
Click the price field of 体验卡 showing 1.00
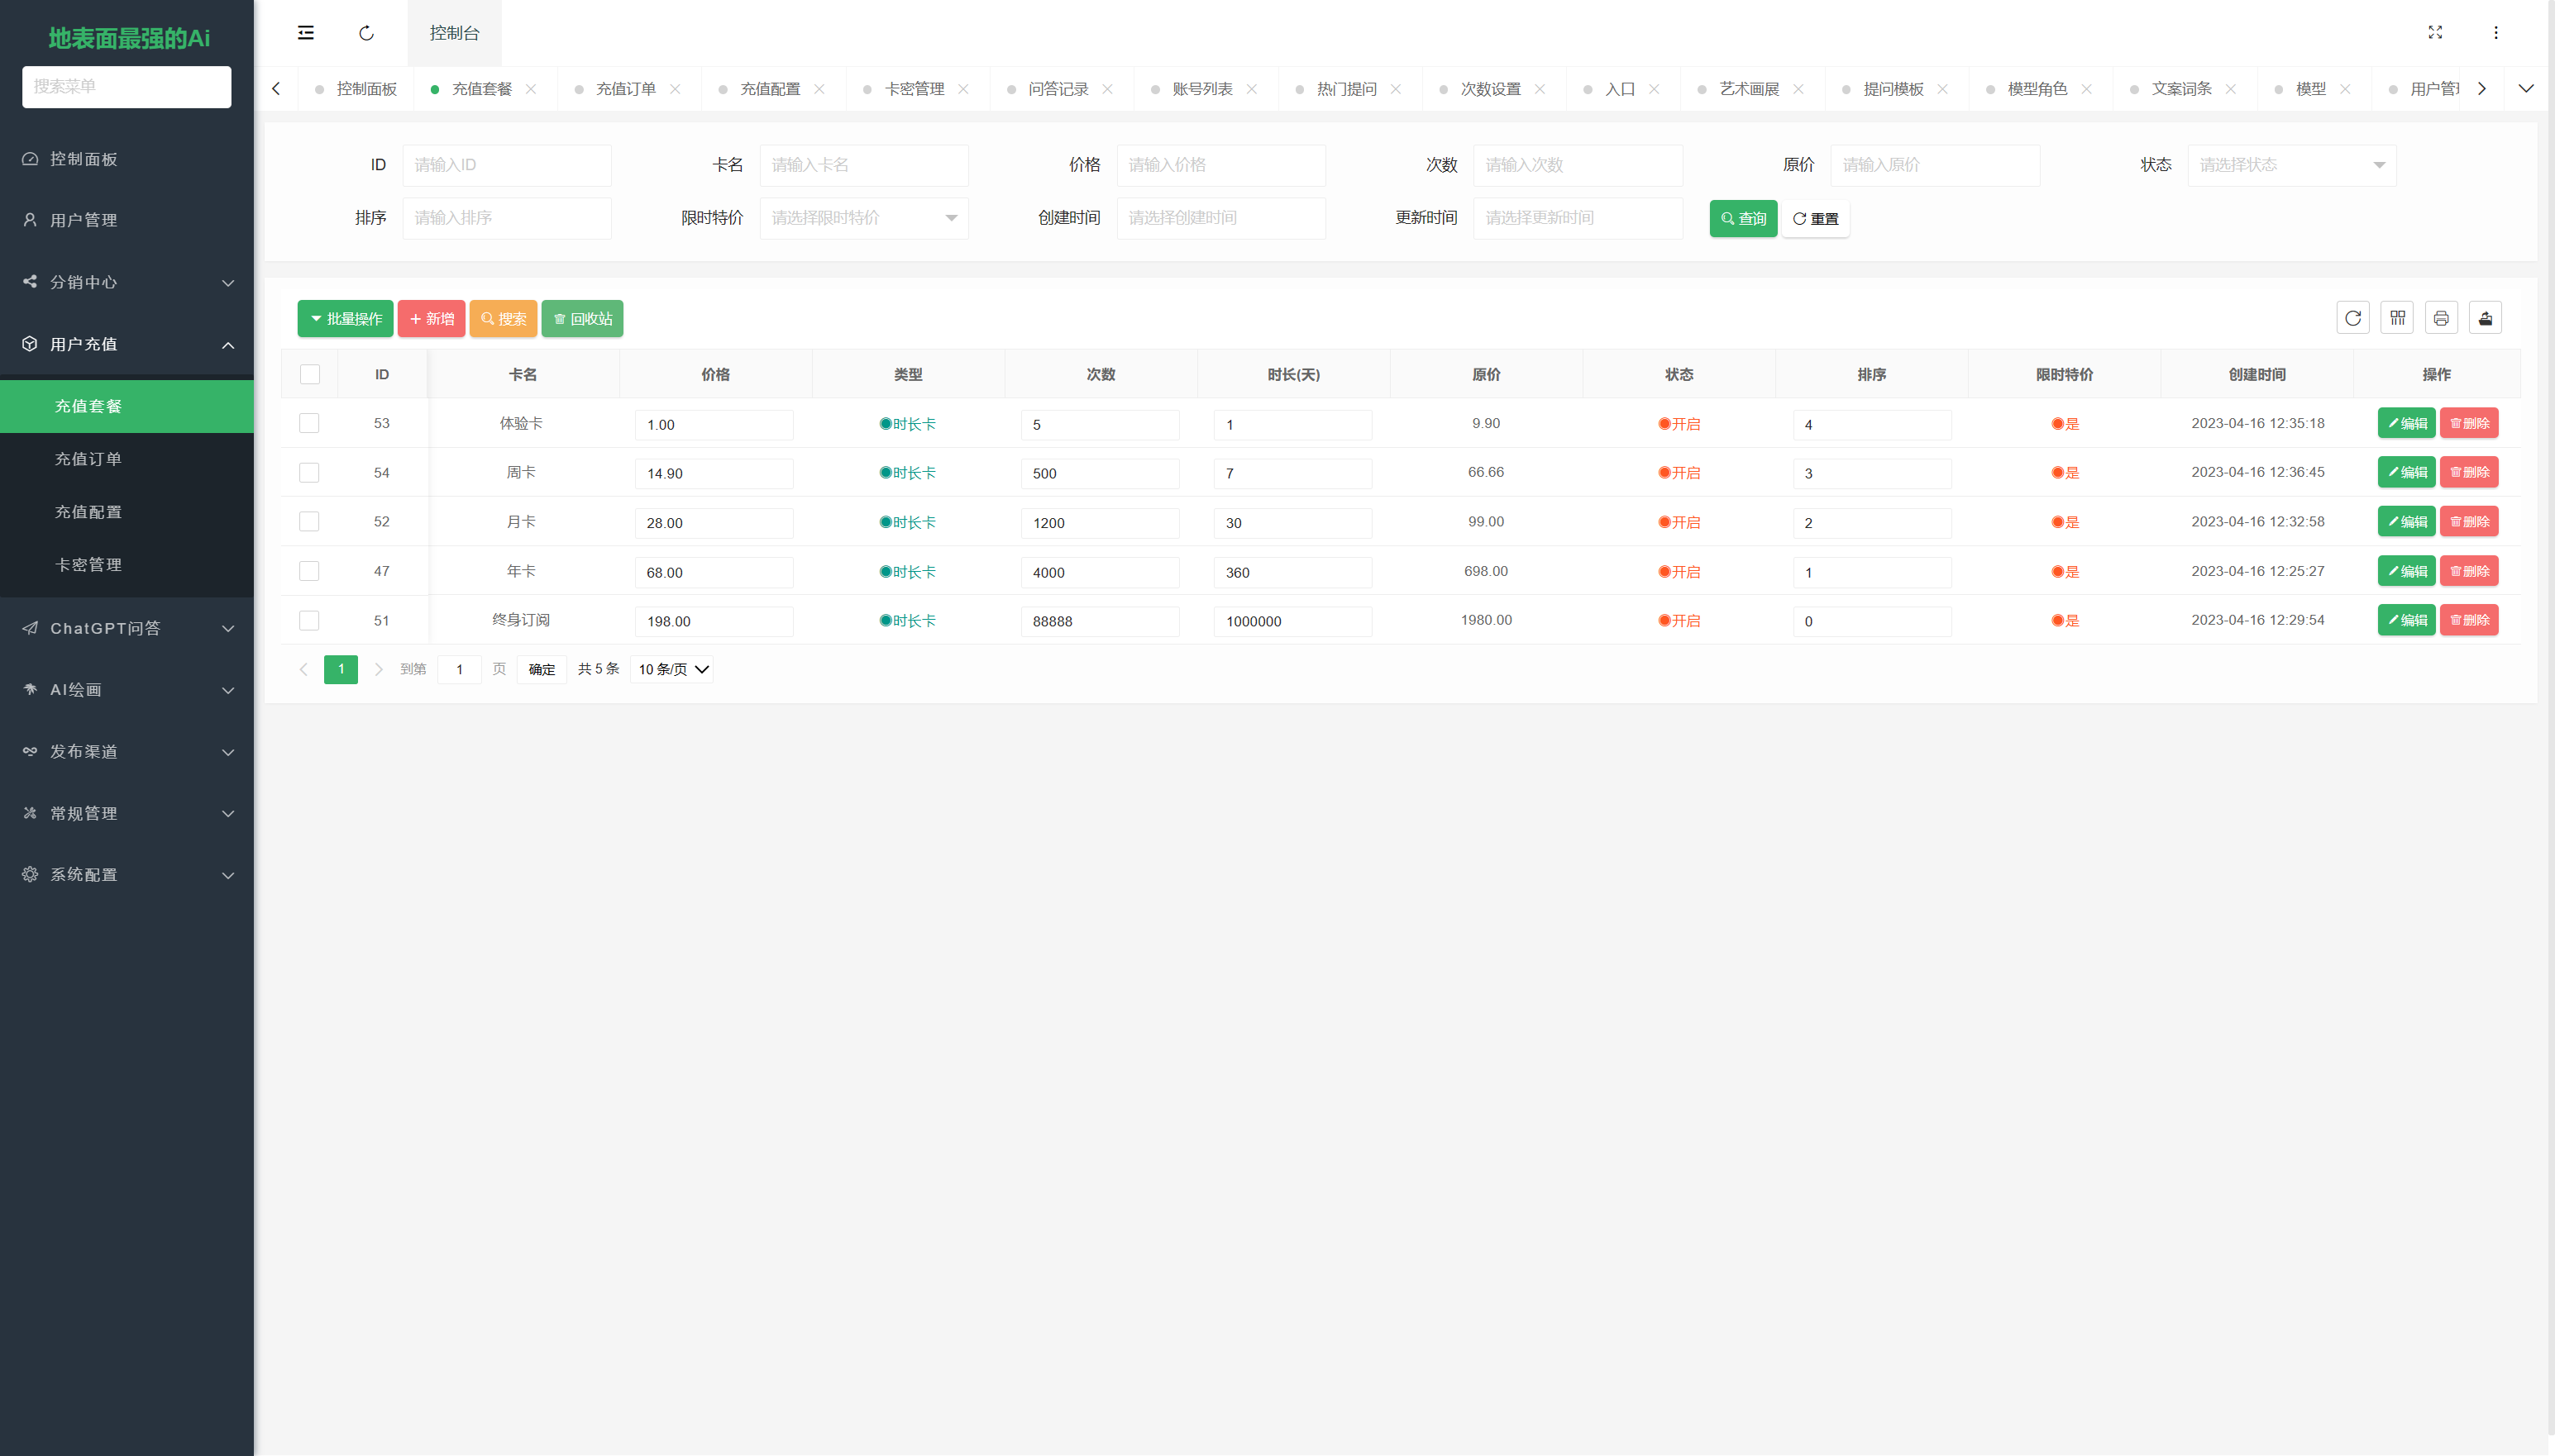(714, 425)
